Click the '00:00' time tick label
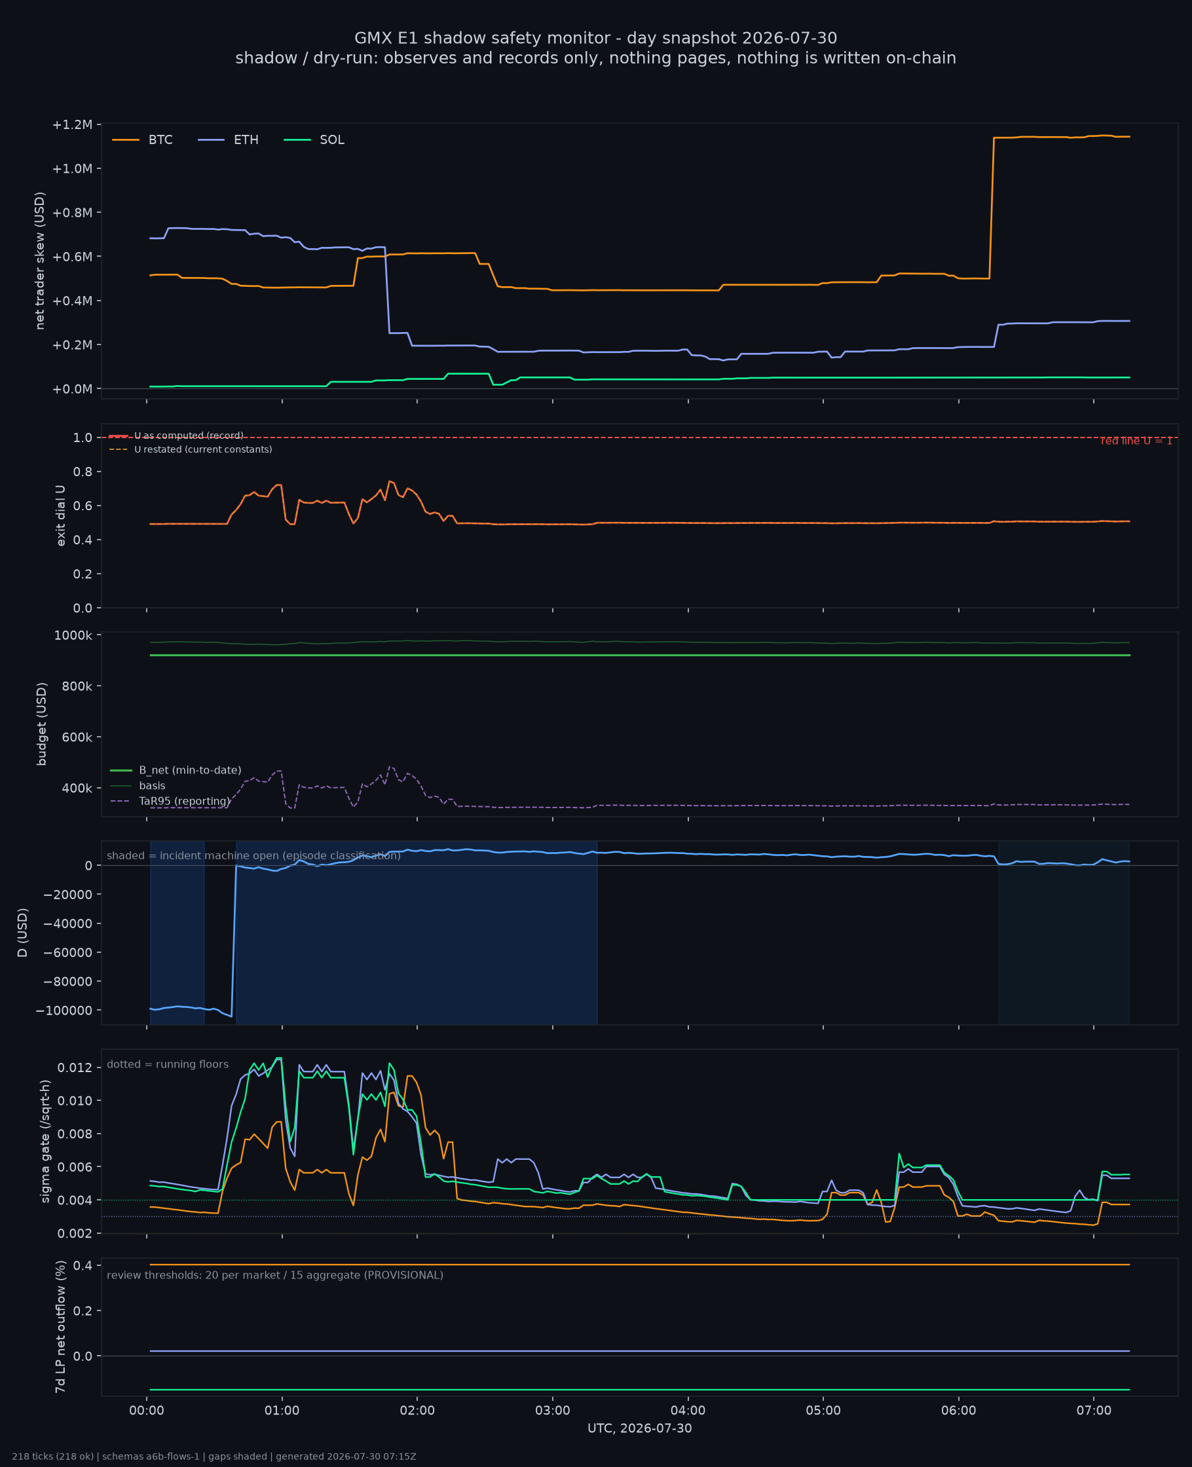1192x1467 pixels. tap(147, 1411)
